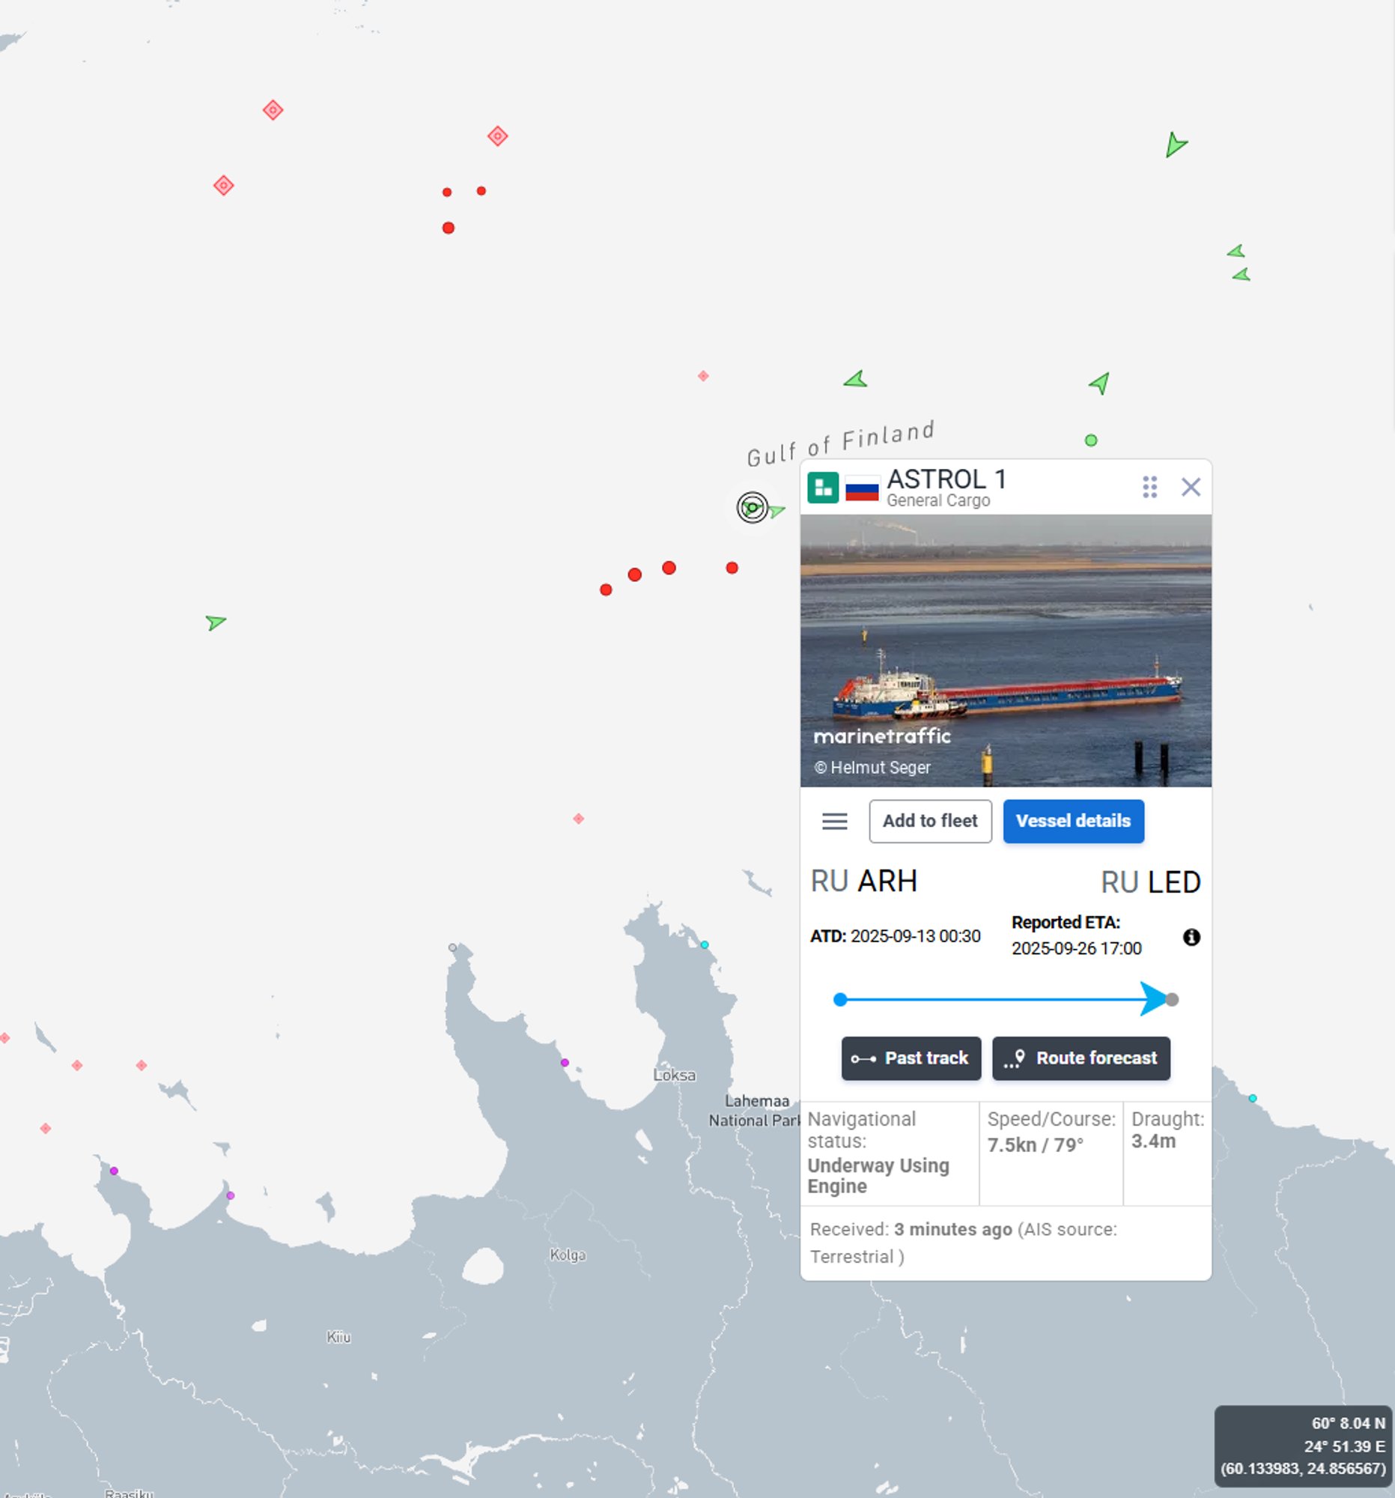
Task: Show the Route forecast for the vessel
Action: pyautogui.click(x=1081, y=1058)
